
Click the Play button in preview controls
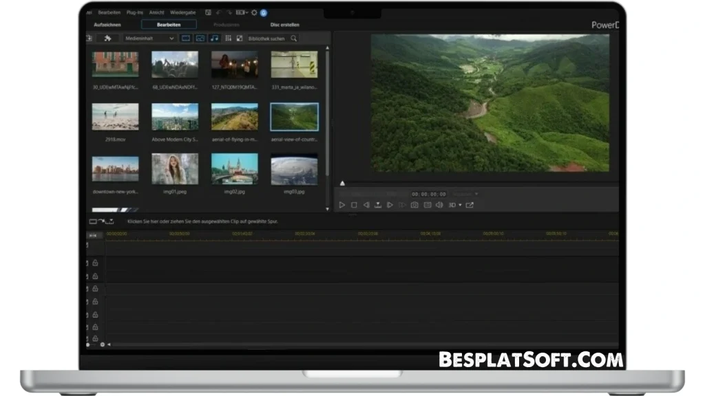342,205
